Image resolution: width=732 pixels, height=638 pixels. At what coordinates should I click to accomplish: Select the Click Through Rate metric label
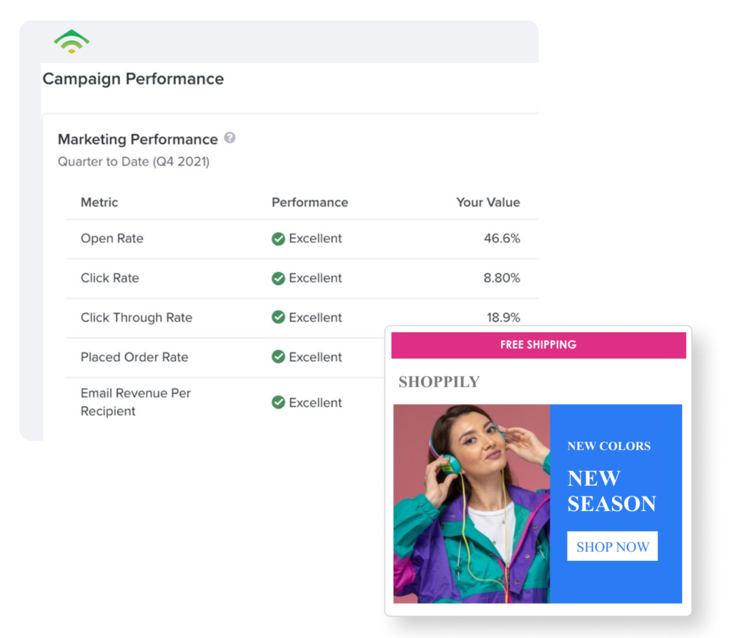coord(137,318)
